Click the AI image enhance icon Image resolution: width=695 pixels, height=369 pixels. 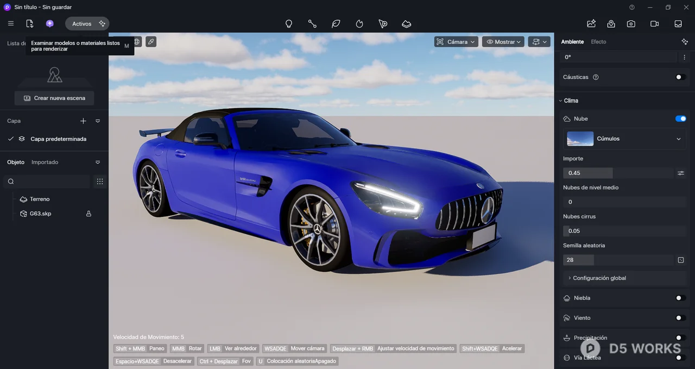tap(591, 23)
